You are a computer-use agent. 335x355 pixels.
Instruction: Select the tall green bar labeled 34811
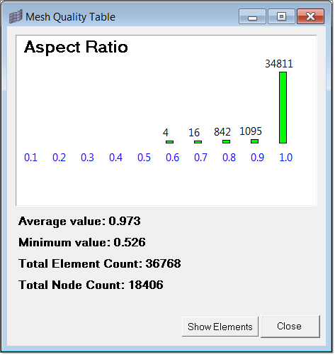[x=283, y=107]
